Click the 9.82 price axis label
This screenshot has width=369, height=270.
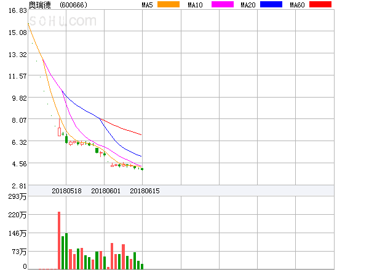(19, 98)
